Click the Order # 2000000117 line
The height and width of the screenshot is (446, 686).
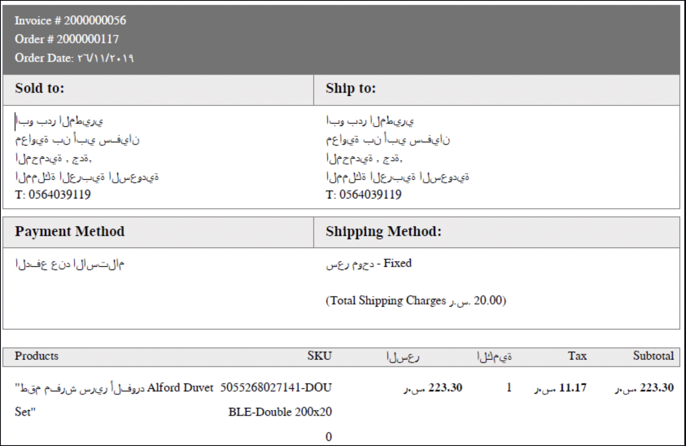pos(67,39)
